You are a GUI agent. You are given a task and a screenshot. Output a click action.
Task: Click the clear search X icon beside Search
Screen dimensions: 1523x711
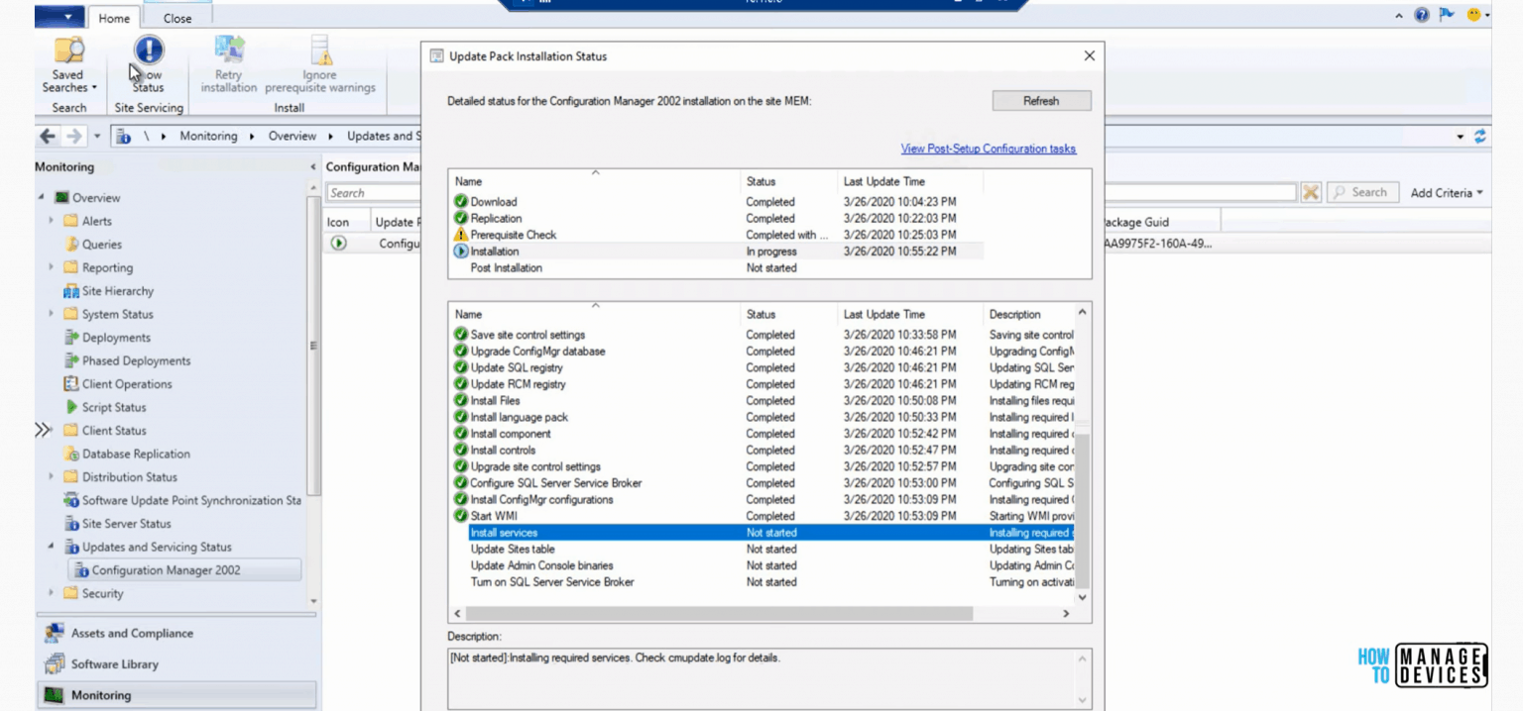tap(1311, 192)
